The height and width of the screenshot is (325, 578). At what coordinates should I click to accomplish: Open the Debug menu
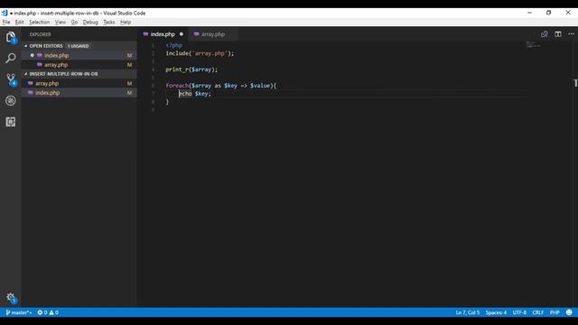(90, 22)
